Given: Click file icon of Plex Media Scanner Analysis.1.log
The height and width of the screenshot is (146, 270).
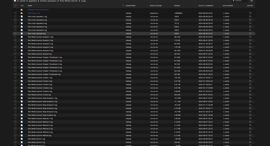Looking at the screenshot, I should pos(22,37).
